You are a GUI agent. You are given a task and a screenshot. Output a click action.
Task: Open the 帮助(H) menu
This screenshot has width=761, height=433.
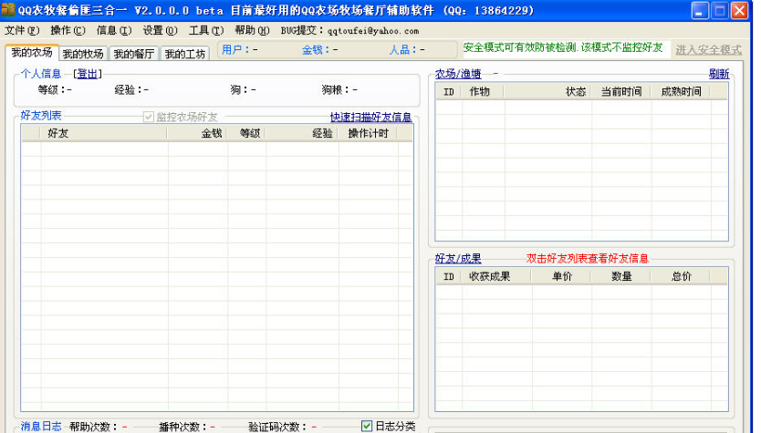tap(253, 31)
